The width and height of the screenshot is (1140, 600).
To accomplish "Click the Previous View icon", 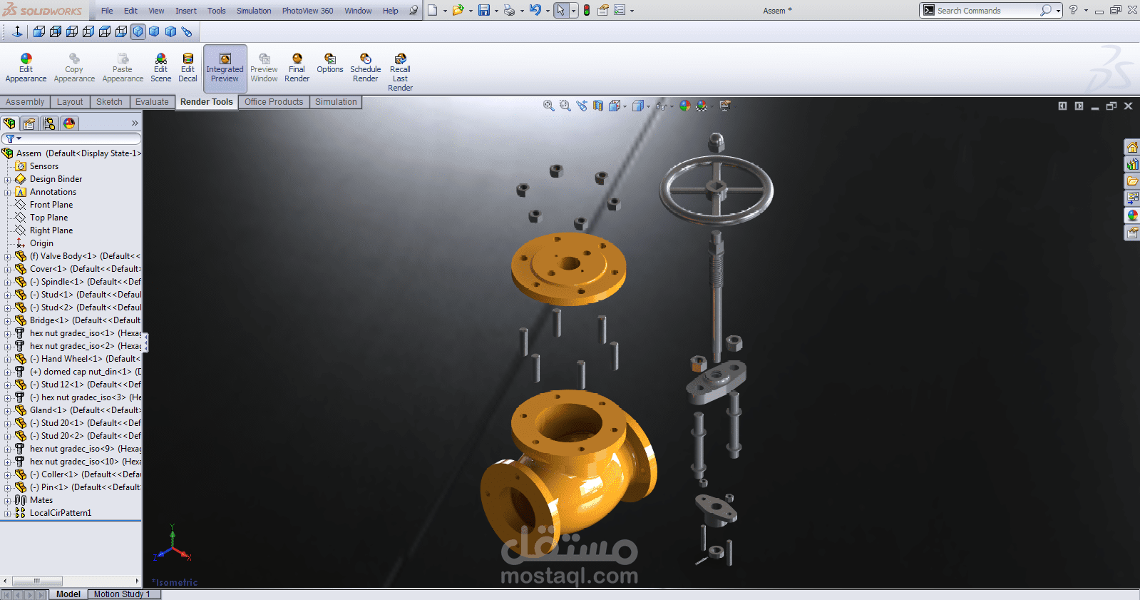I will click(582, 106).
